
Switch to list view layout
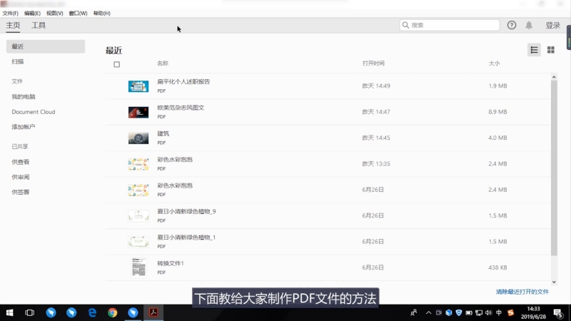[x=534, y=49]
